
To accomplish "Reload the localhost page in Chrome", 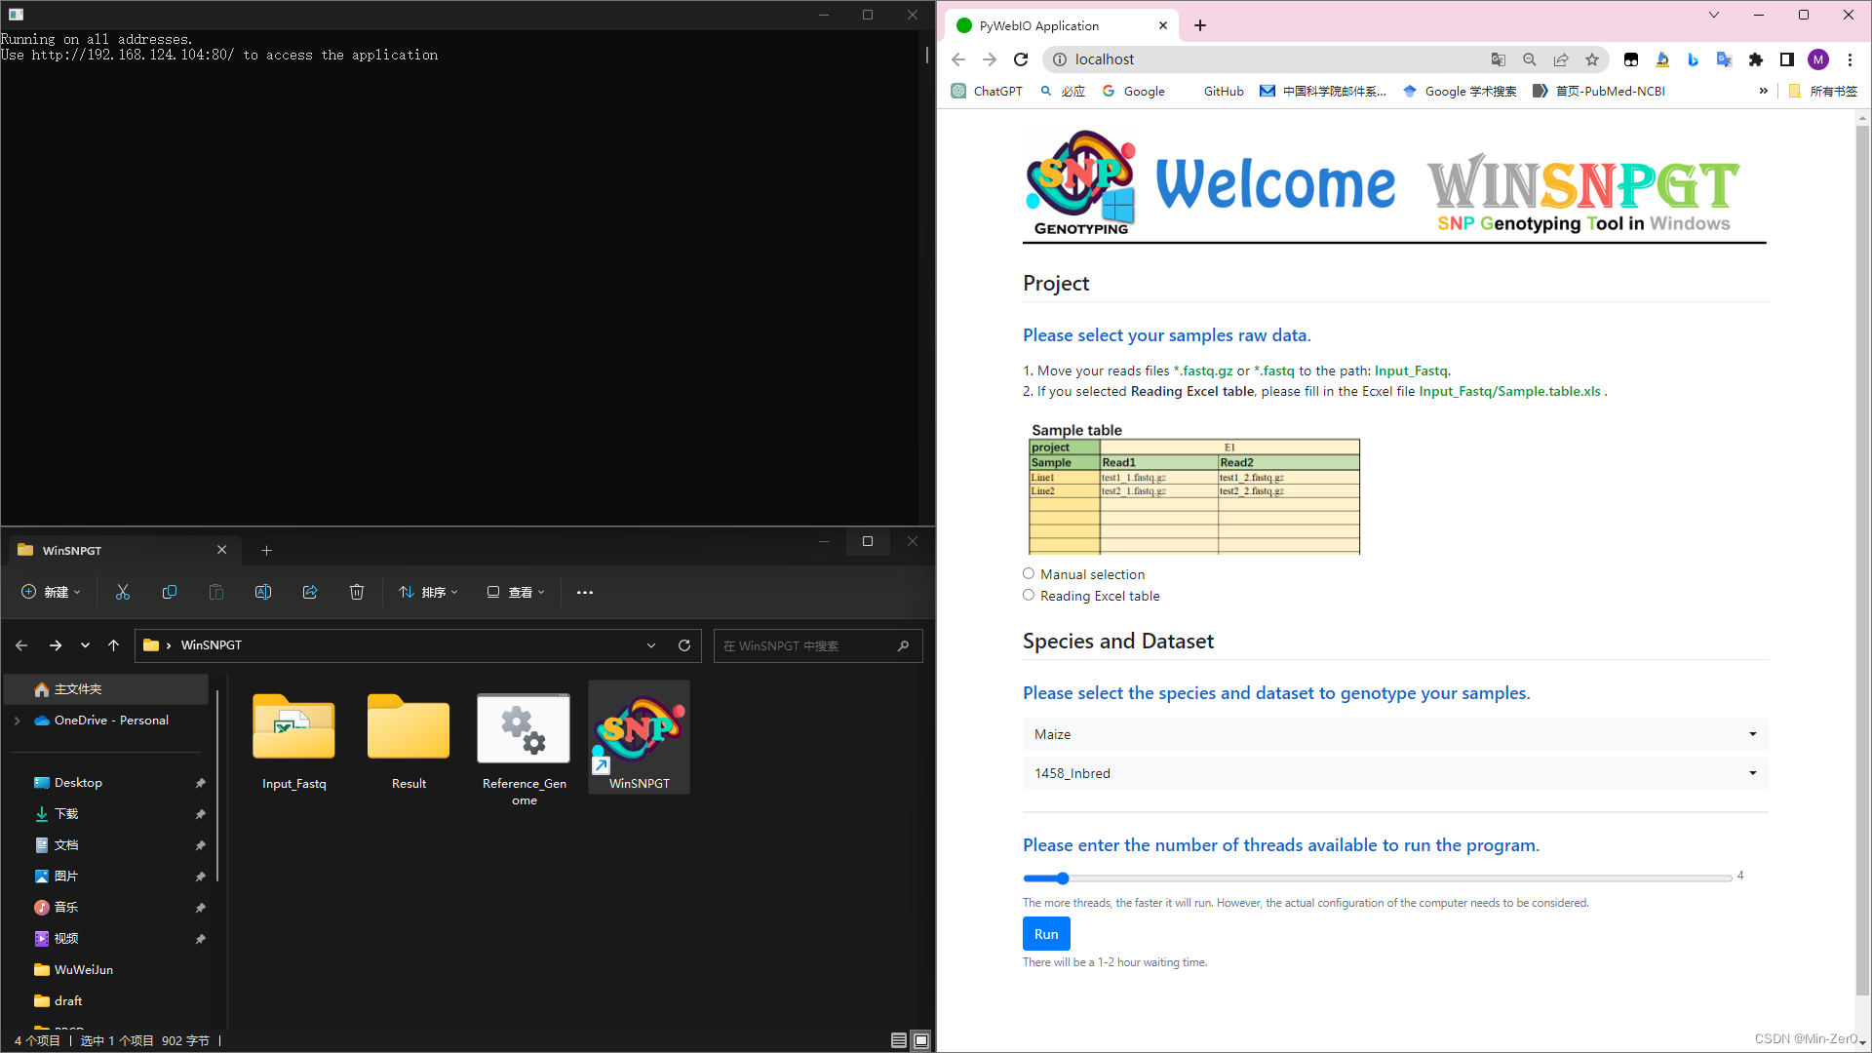I will pyautogui.click(x=1021, y=59).
